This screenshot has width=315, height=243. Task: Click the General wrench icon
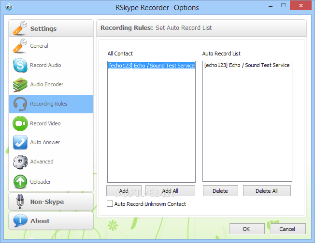tap(20, 46)
